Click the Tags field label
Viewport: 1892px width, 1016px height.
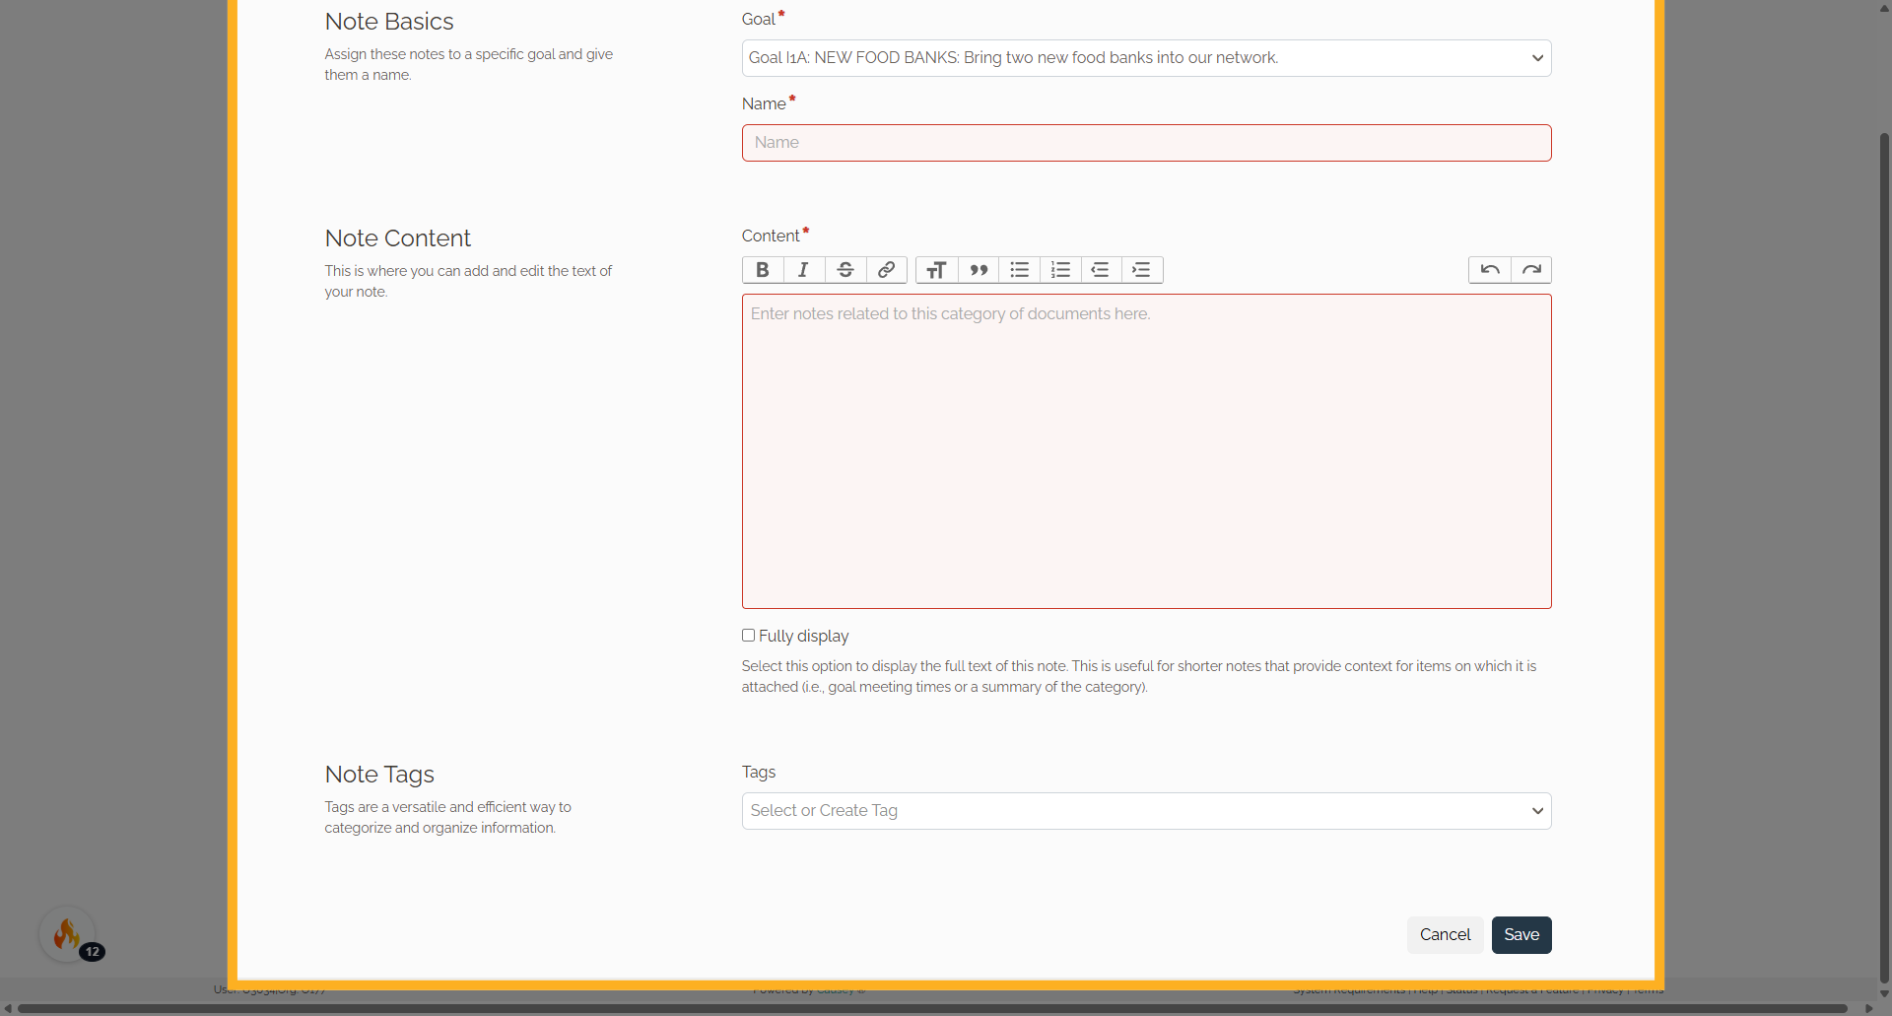click(759, 773)
